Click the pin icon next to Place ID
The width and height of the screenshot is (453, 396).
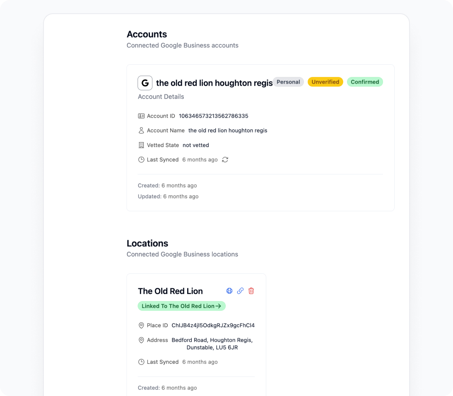[x=141, y=326]
